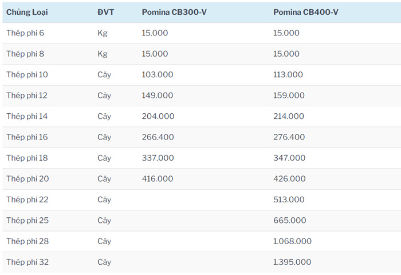This screenshot has width=401, height=275.
Task: Click CB400-V price 426.000
Action: click(x=289, y=179)
